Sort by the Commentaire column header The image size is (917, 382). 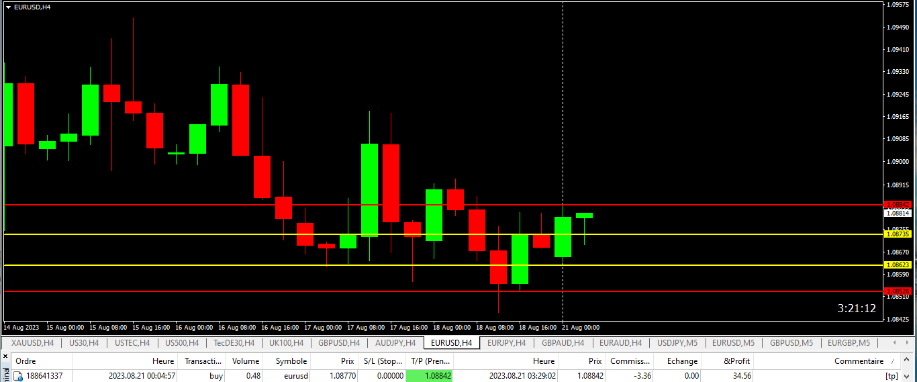tap(858, 361)
